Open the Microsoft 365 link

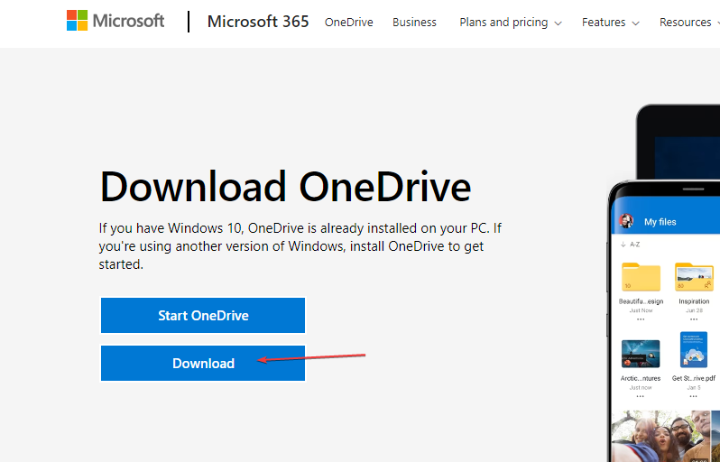click(x=258, y=22)
